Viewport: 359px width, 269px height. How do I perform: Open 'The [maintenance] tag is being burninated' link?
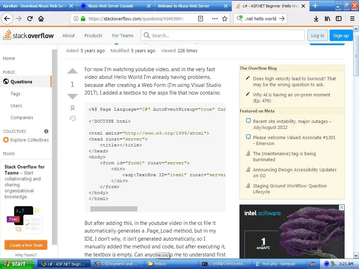coord(284,157)
